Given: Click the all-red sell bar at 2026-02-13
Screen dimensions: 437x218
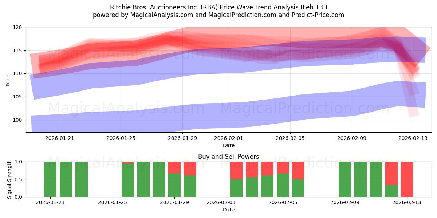Looking at the screenshot, I should [x=407, y=179].
